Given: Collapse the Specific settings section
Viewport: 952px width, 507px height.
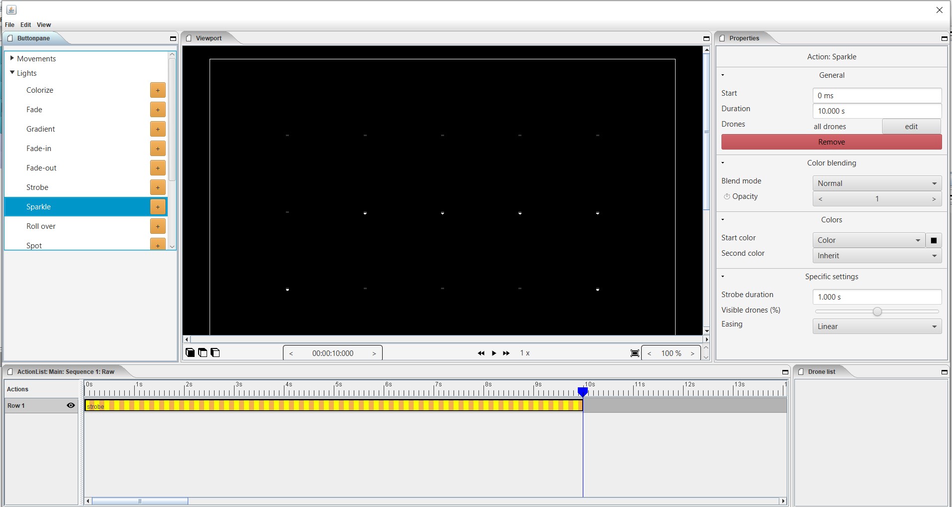Looking at the screenshot, I should [722, 277].
